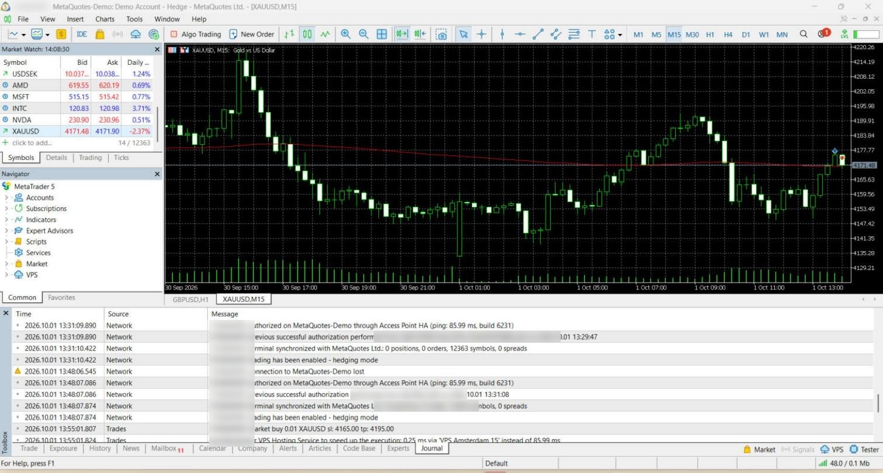Toggle chart auto scroll to end
Screen dimensions: 883x473
(402, 34)
